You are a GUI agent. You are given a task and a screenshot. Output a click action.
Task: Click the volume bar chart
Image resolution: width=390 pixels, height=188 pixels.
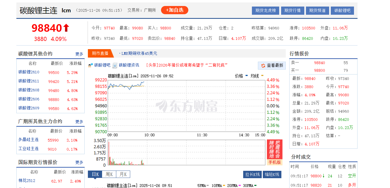(186, 153)
